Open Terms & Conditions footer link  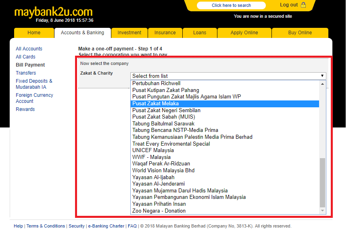[x=46, y=226]
